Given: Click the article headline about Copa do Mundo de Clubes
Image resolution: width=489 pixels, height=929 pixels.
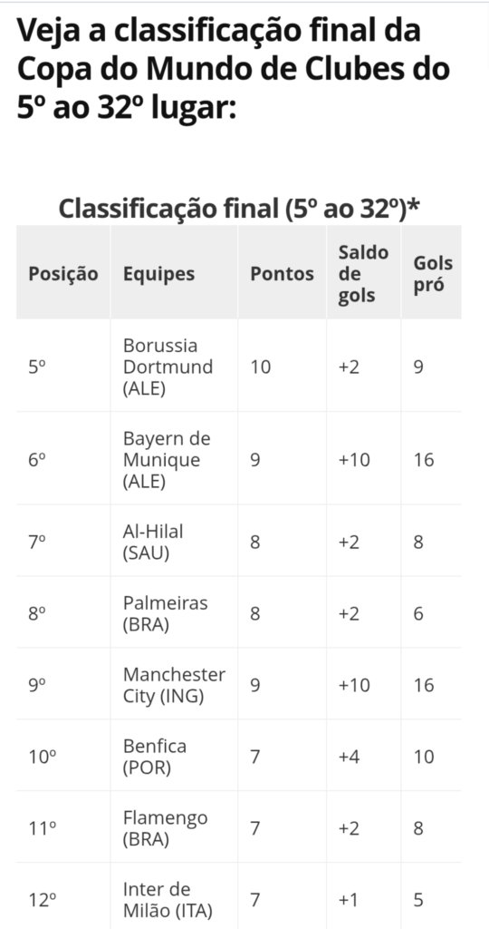Looking at the screenshot, I should (x=233, y=69).
